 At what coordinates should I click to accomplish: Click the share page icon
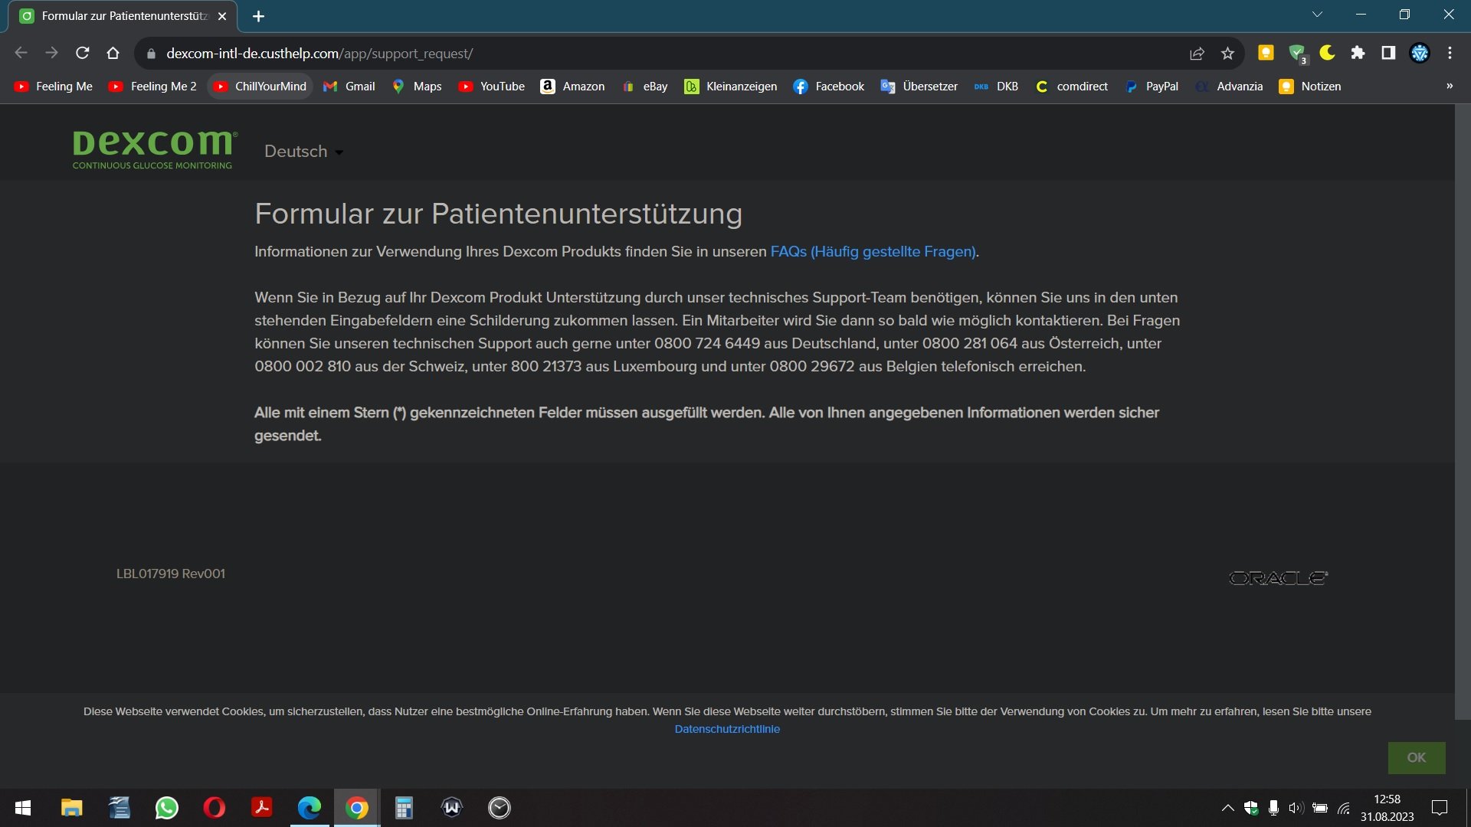click(1197, 53)
